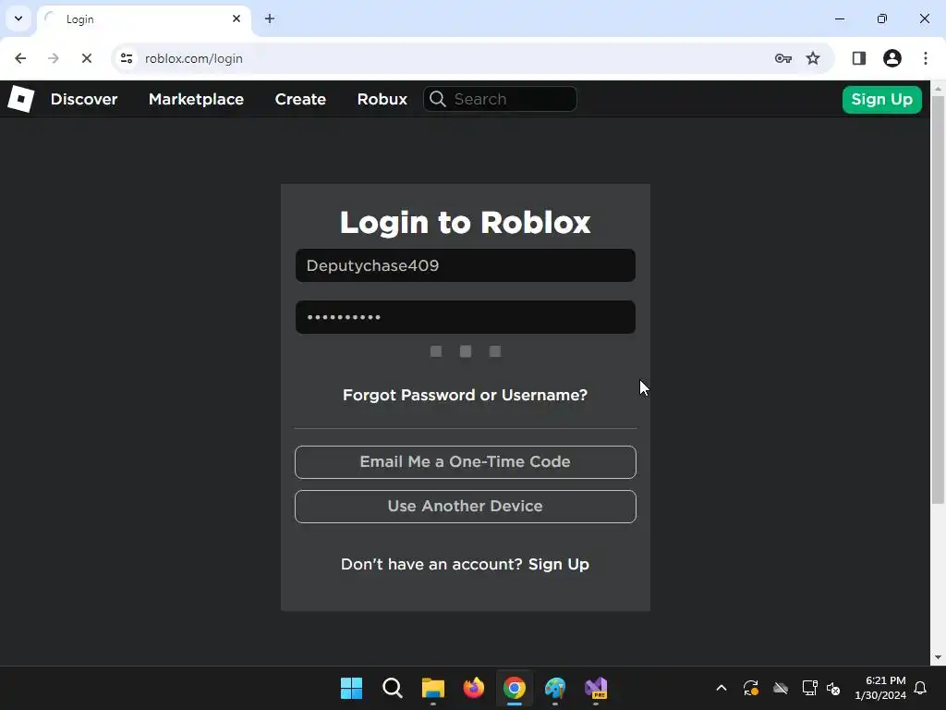
Task: Click the green Sign Up button
Action: tap(881, 100)
